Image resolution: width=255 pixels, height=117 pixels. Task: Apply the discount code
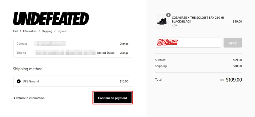coord(233,43)
